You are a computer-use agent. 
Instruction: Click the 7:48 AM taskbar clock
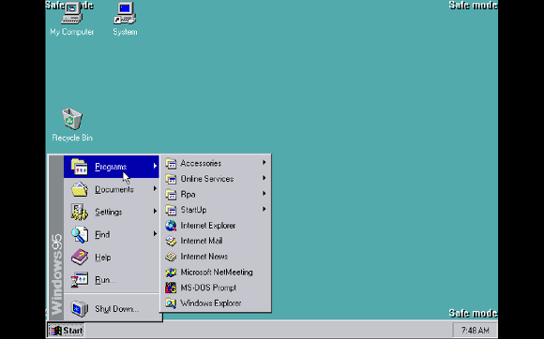(475, 331)
